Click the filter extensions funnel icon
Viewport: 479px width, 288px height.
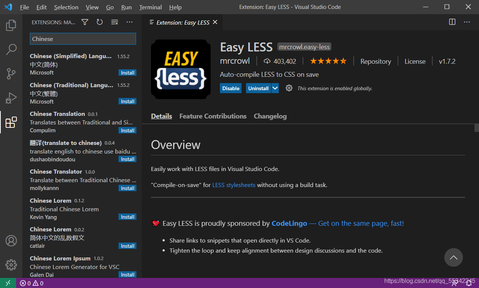pyautogui.click(x=85, y=22)
